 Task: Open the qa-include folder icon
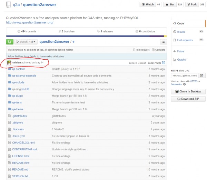click(9, 82)
